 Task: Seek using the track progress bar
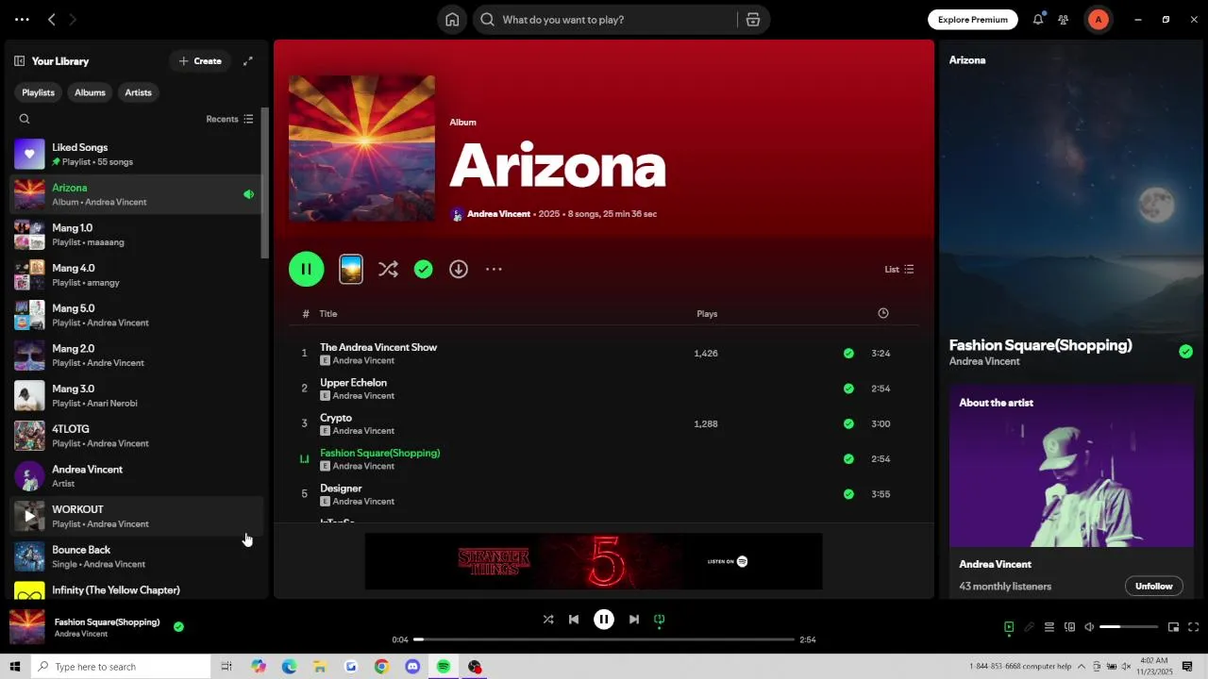(x=604, y=639)
